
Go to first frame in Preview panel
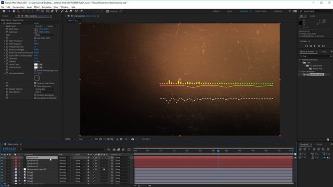coord(306,46)
